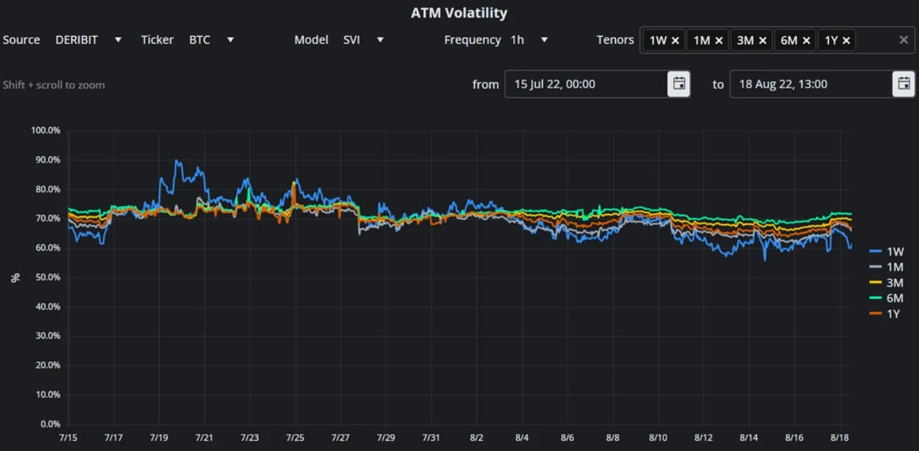Click the to date field 18 Aug 22, 13:00

coord(810,84)
